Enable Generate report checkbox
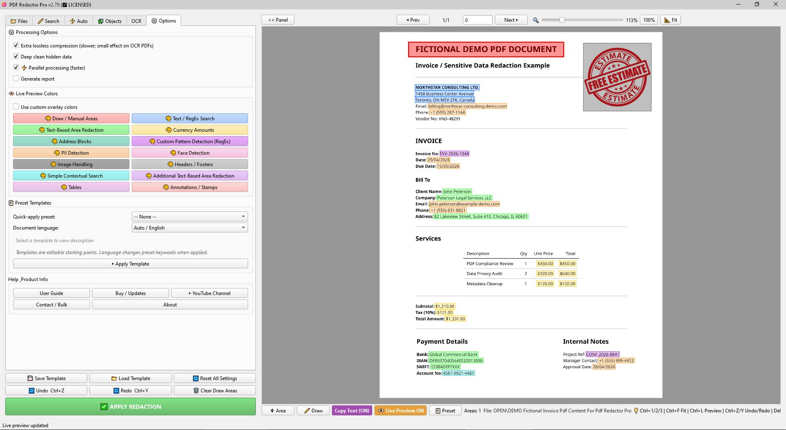 (x=16, y=79)
